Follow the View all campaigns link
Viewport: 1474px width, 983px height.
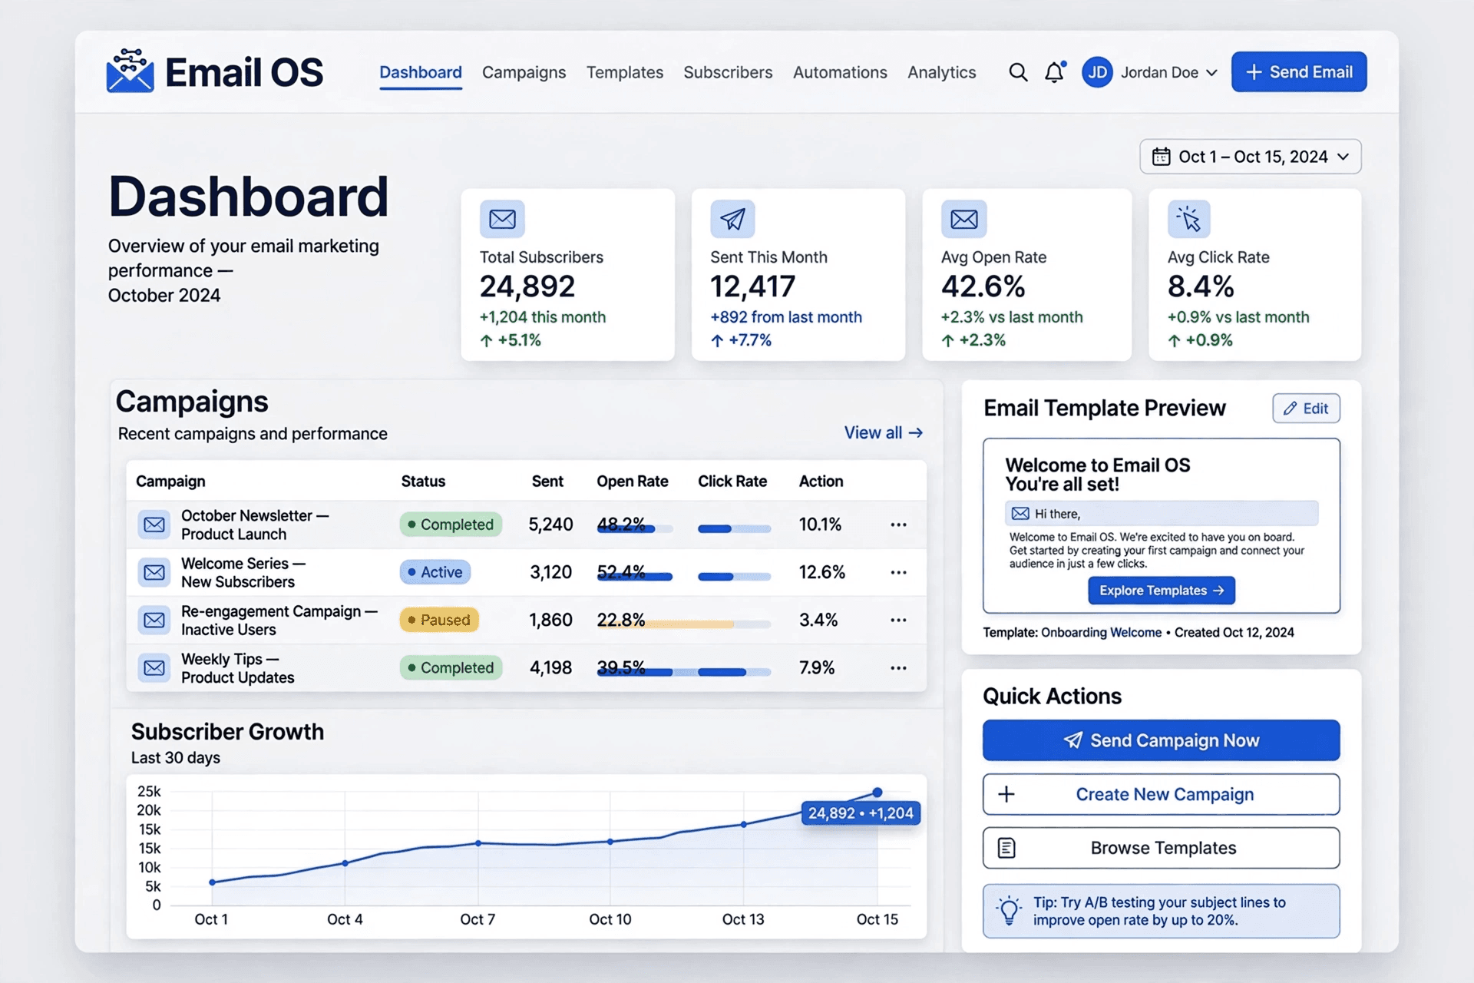point(883,433)
